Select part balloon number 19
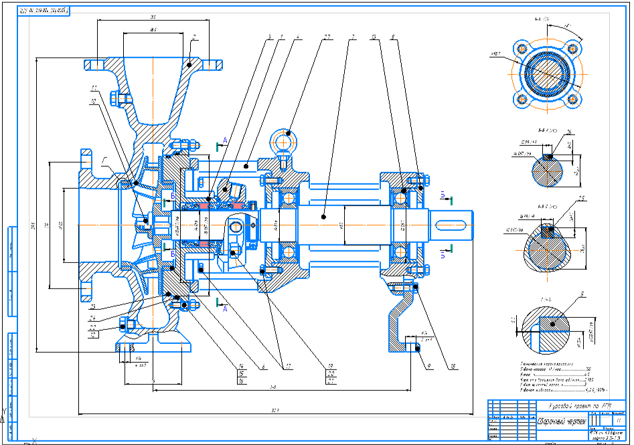This screenshot has height=445, width=634. click(x=331, y=367)
